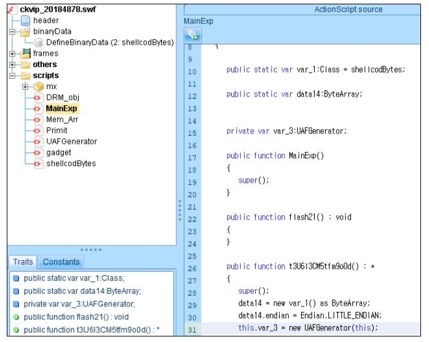Image resolution: width=429 pixels, height=342 pixels.
Task: Select trait 'public function flash21() : void'
Action: tap(76, 317)
